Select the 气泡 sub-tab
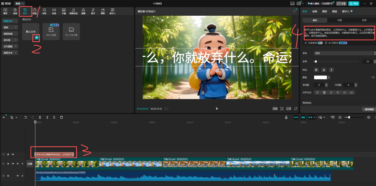 point(339,21)
